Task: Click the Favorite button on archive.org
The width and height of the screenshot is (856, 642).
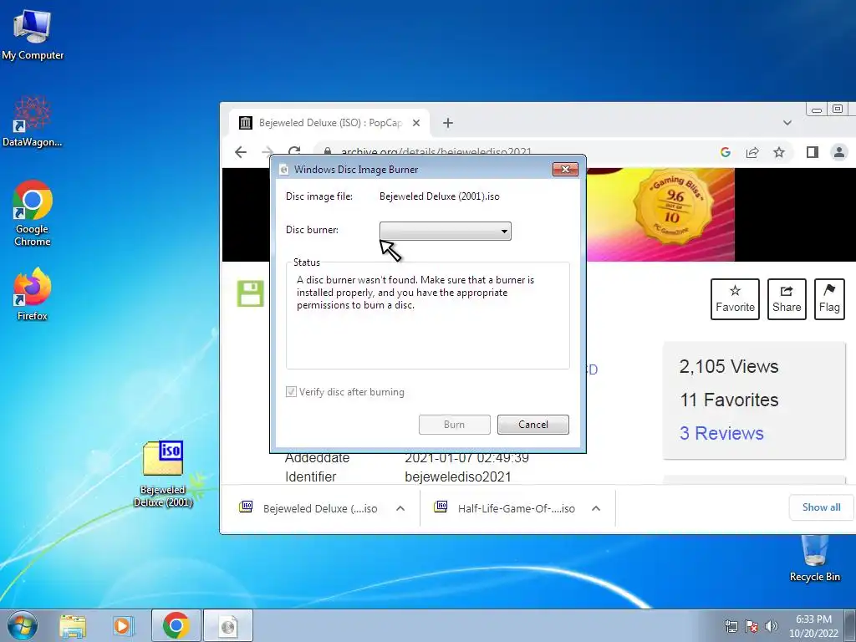Action: click(735, 299)
